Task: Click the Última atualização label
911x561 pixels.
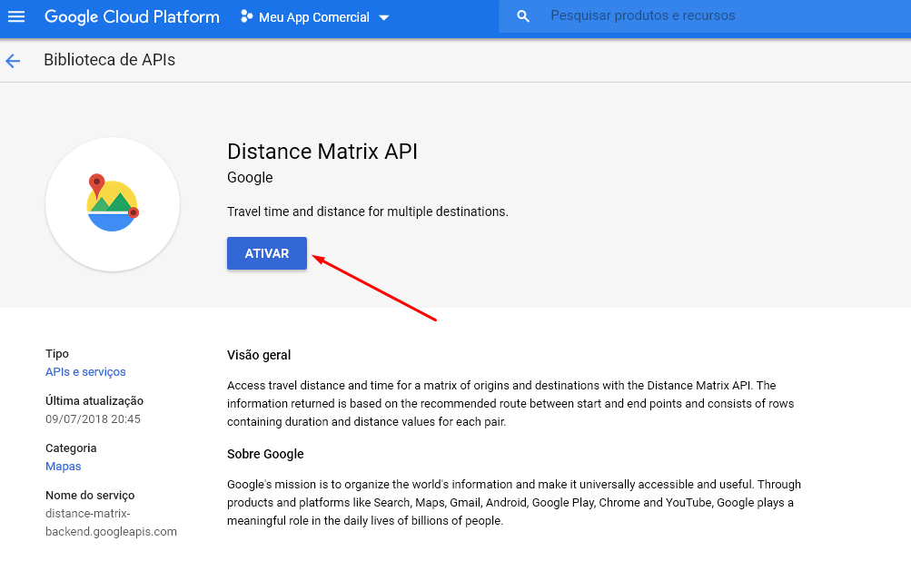Action: tap(94, 400)
